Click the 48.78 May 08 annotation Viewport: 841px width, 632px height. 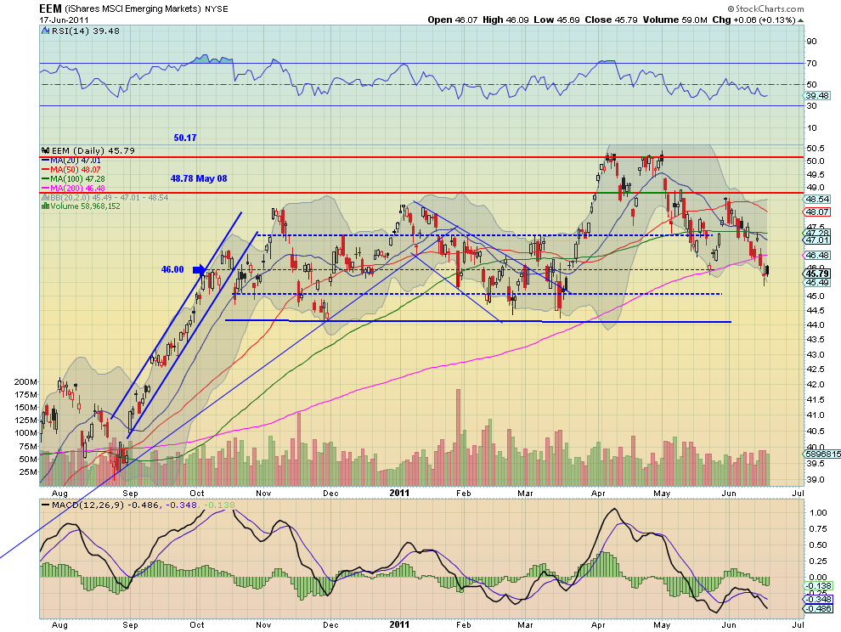(199, 178)
